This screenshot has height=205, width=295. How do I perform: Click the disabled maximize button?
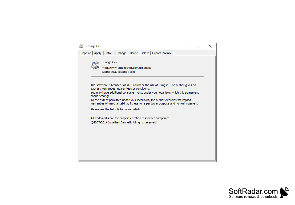click(198, 46)
